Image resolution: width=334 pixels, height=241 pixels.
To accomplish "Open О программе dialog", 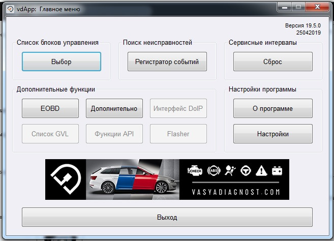I will [273, 108].
